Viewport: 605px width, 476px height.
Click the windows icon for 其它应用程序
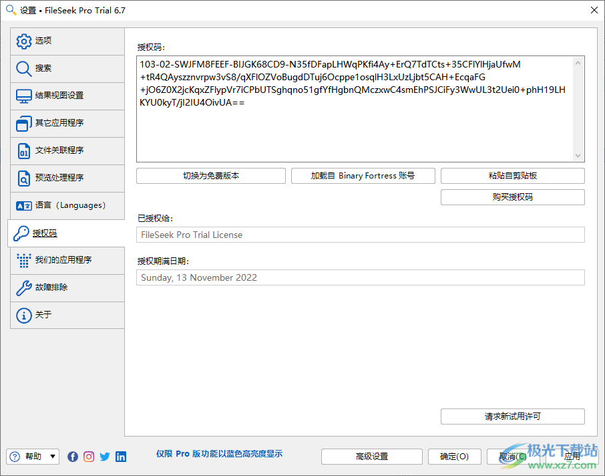24,123
